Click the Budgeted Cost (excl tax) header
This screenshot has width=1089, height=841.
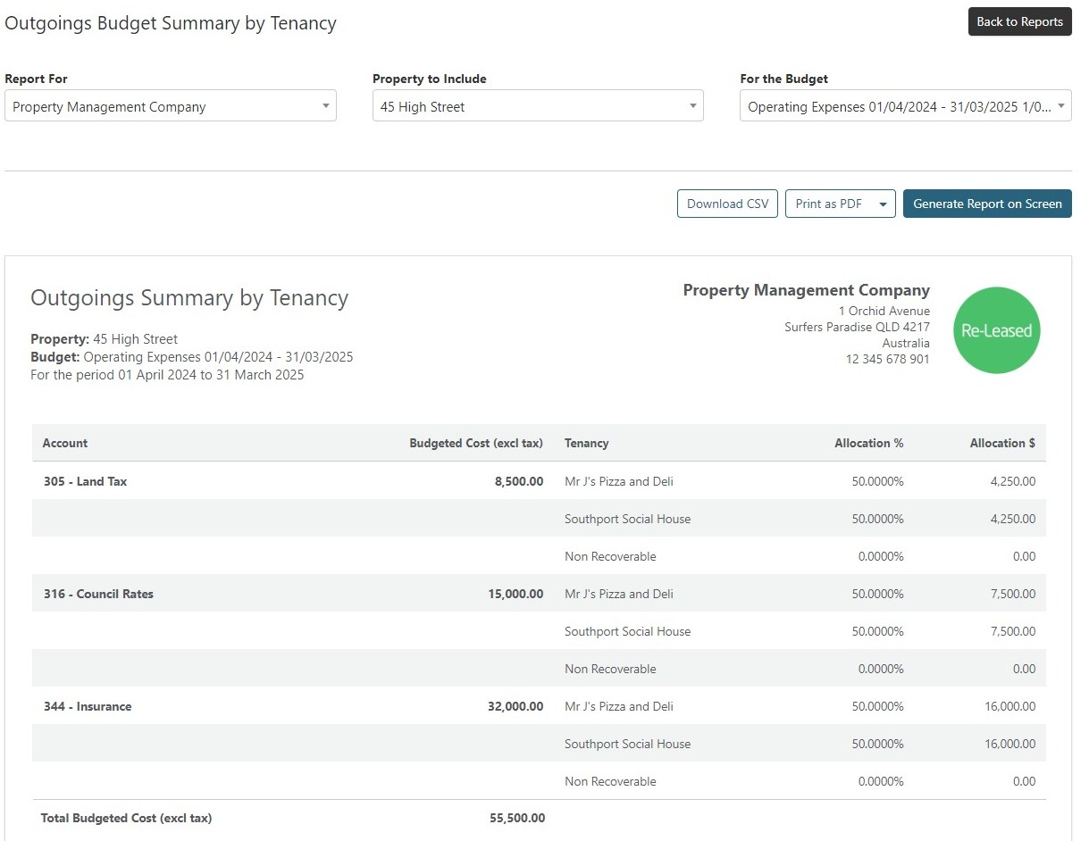click(x=476, y=443)
